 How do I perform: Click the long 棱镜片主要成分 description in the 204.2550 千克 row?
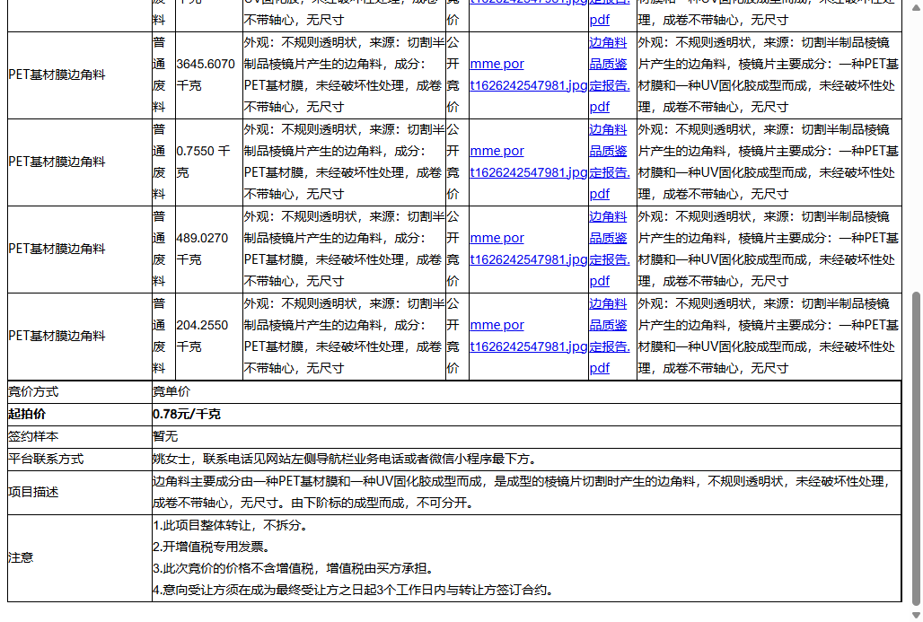point(769,336)
